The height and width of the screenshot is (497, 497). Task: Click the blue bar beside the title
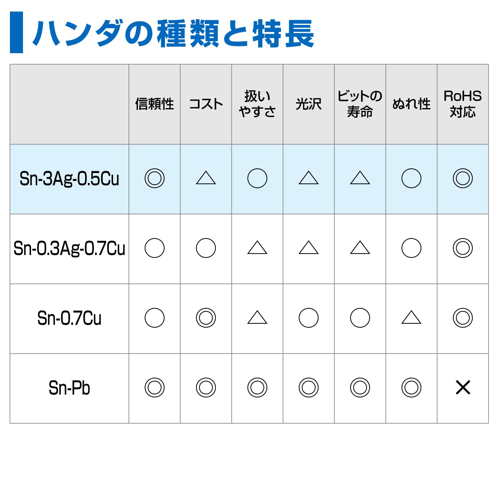16,32
